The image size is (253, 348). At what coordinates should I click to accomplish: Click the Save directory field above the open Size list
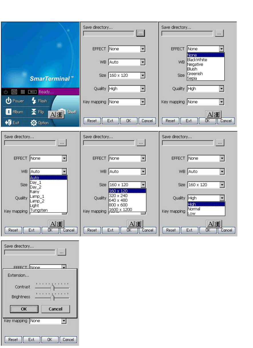pyautogui.click(x=109, y=143)
